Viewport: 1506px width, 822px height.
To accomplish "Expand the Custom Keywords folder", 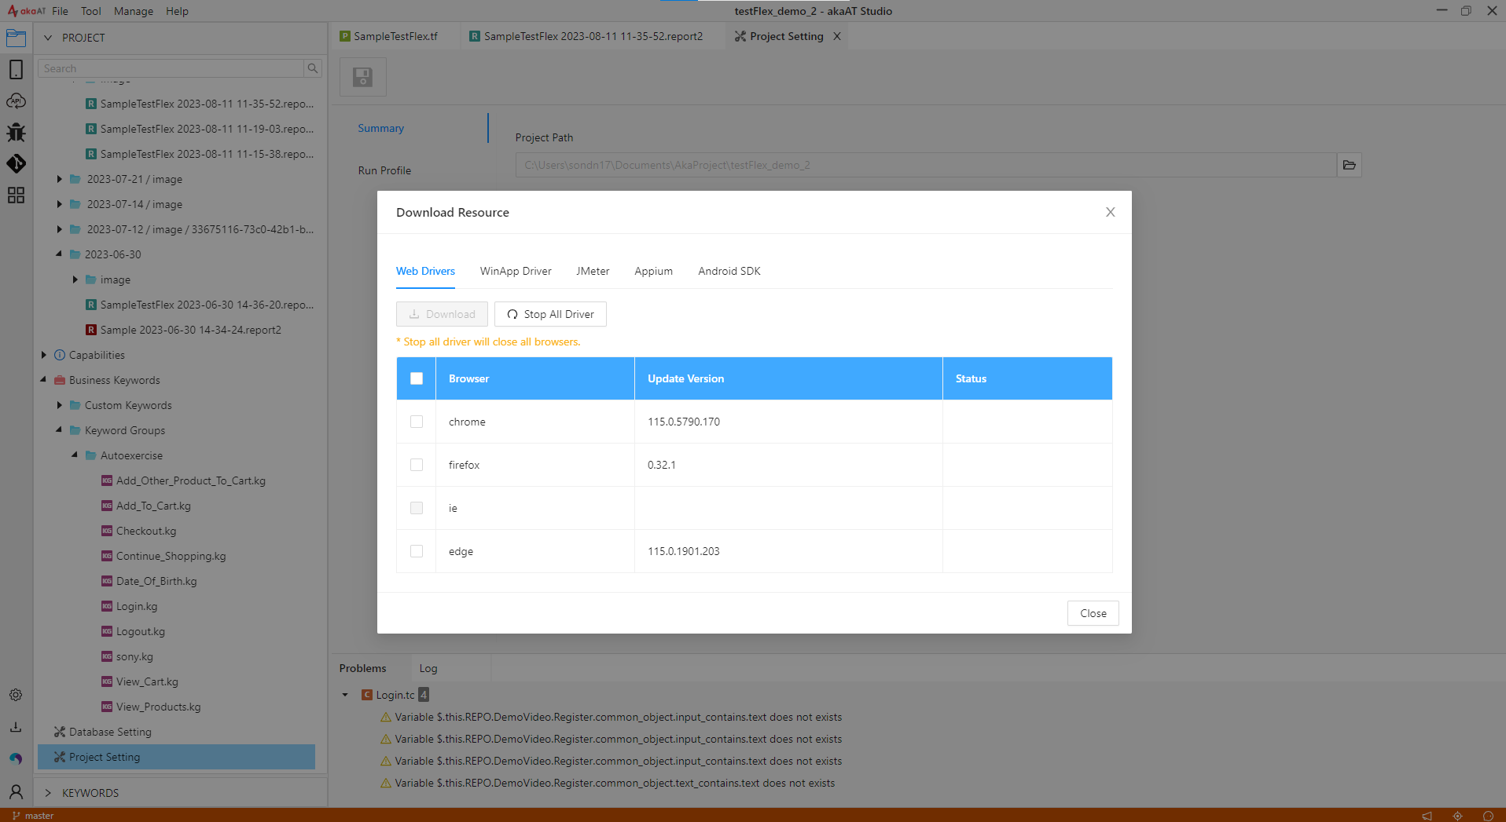I will pyautogui.click(x=59, y=405).
